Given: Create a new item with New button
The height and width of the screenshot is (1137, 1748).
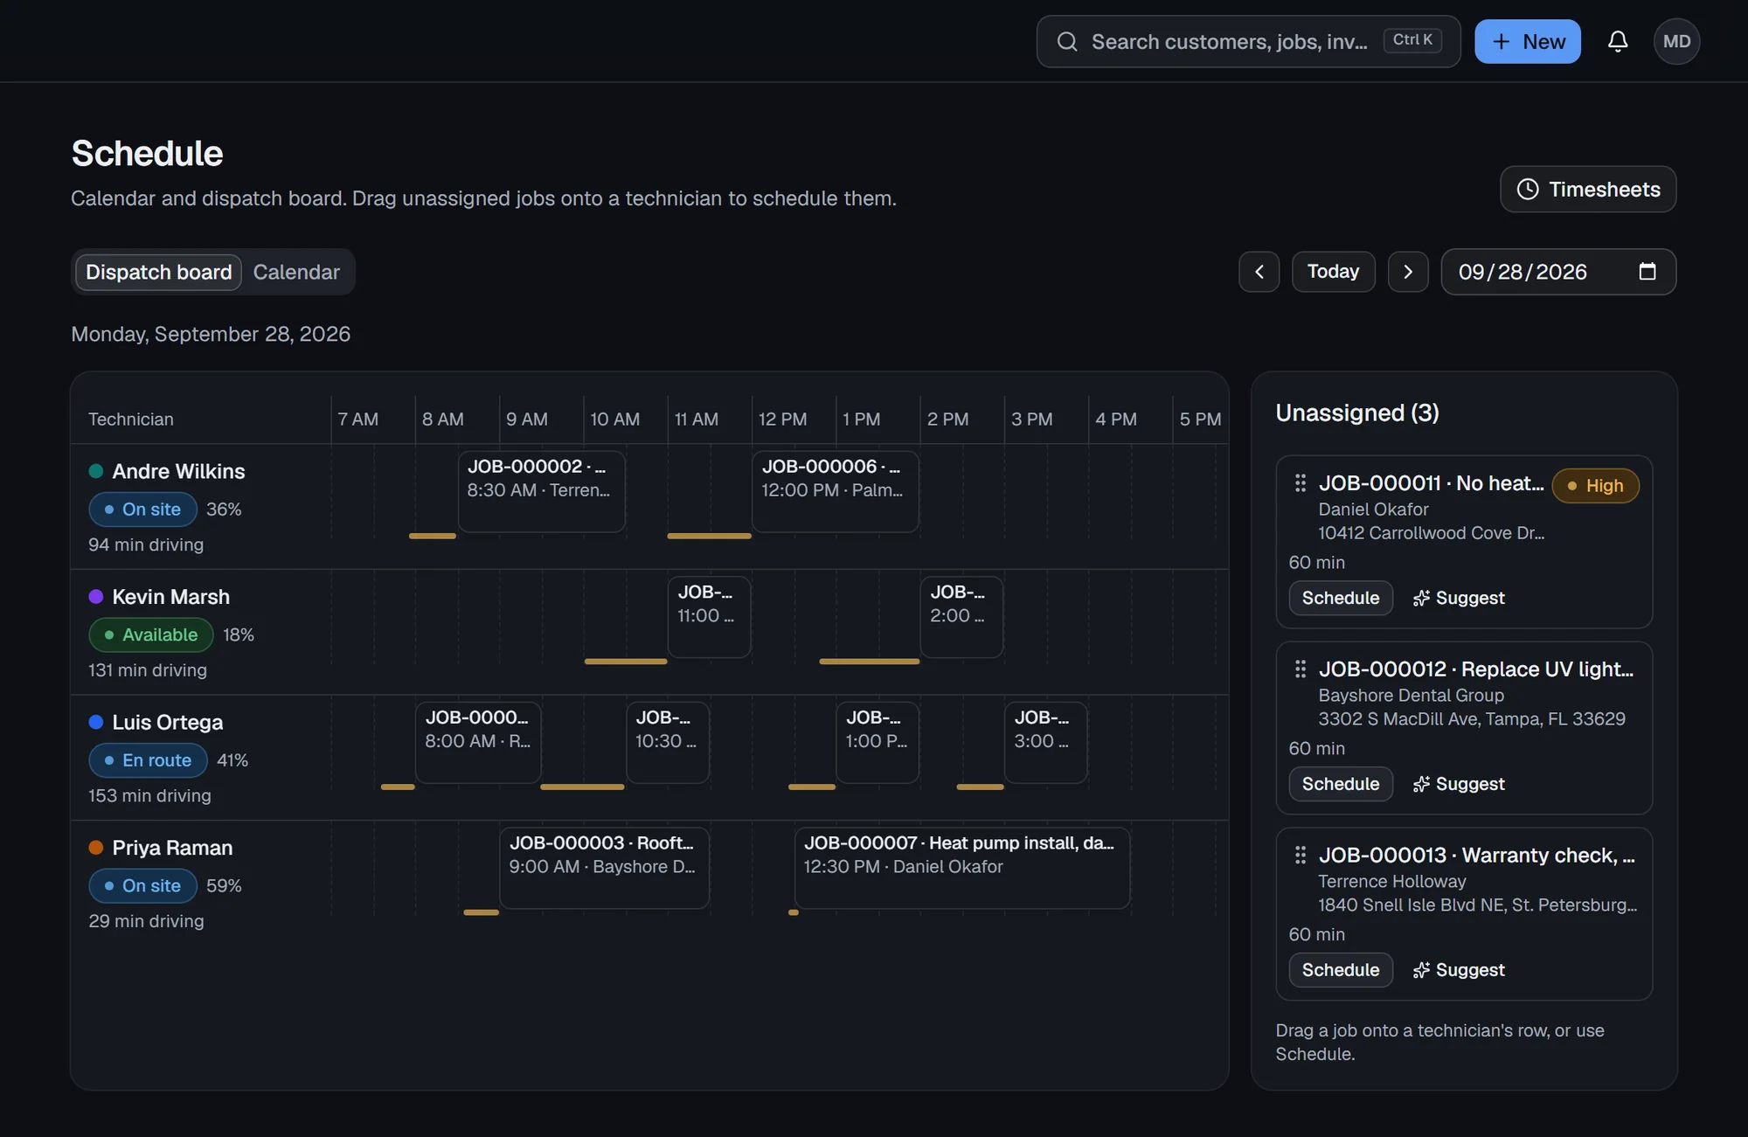Looking at the screenshot, I should point(1527,41).
